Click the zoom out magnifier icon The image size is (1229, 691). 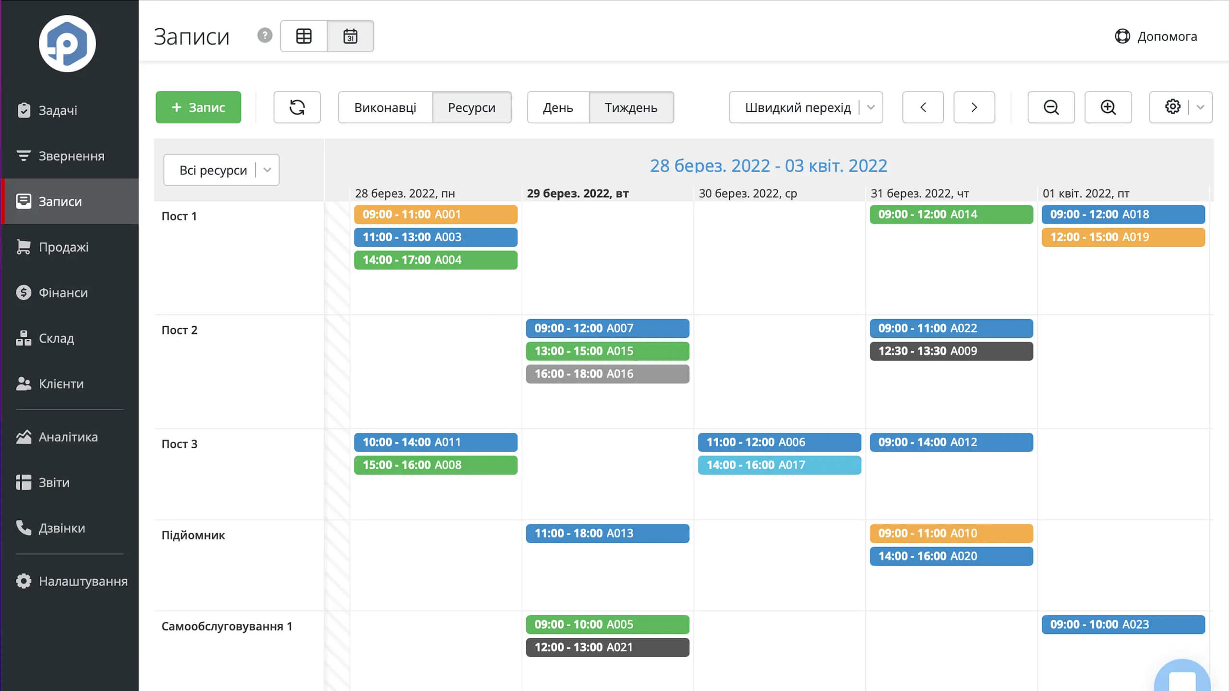[x=1051, y=107]
